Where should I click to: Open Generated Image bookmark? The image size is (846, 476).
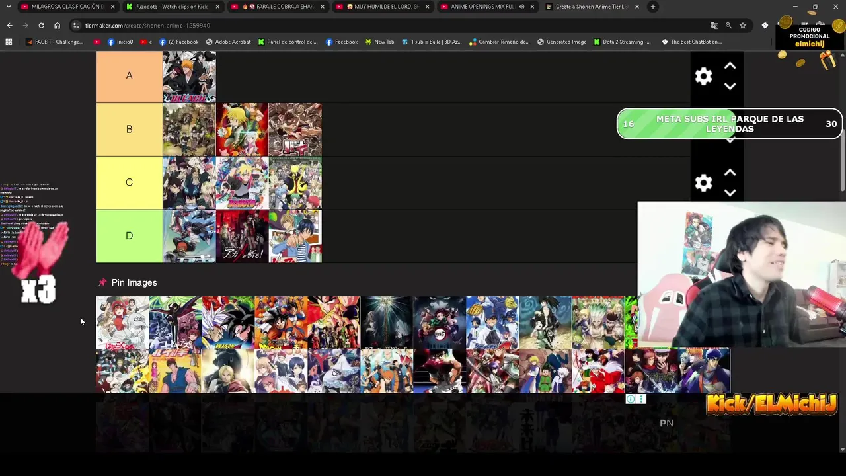click(562, 42)
